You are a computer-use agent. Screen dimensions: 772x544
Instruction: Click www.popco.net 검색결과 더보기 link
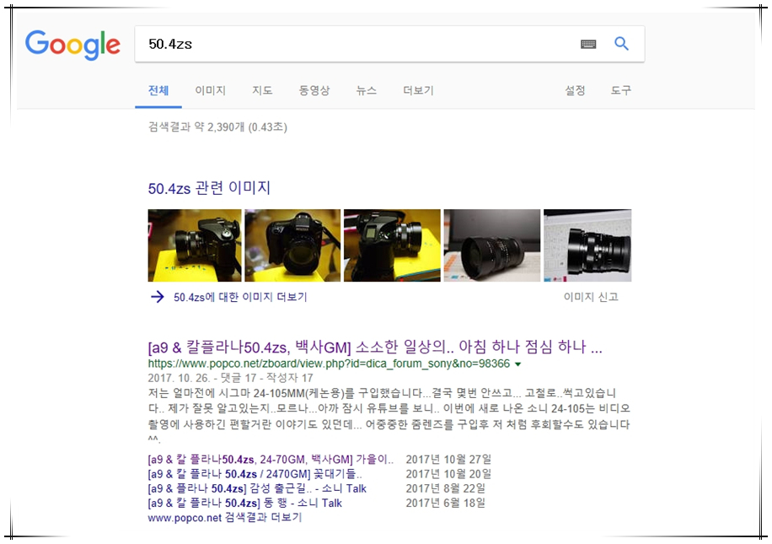coord(224,517)
